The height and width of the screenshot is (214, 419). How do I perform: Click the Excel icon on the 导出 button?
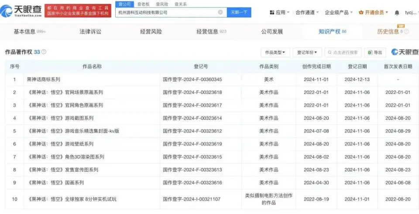click(x=370, y=53)
